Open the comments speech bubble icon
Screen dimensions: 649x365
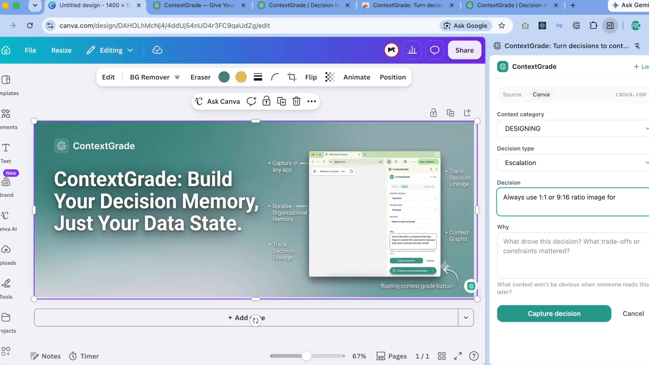pyautogui.click(x=435, y=50)
